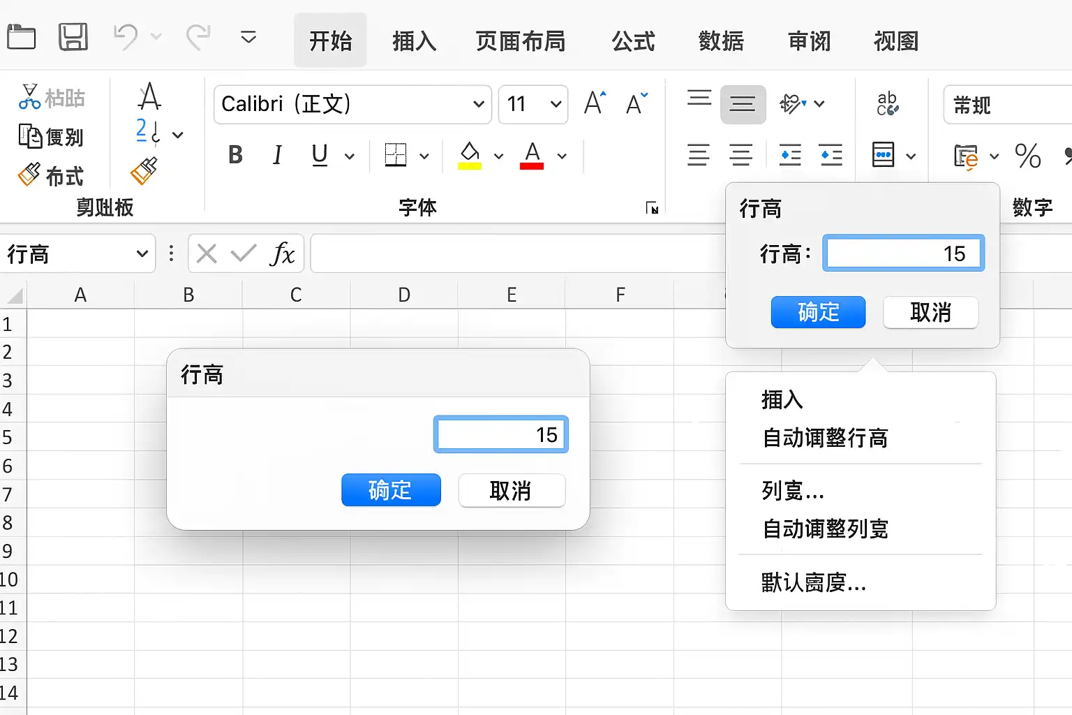Toggle Italic formatting
This screenshot has width=1072, height=715.
point(277,154)
